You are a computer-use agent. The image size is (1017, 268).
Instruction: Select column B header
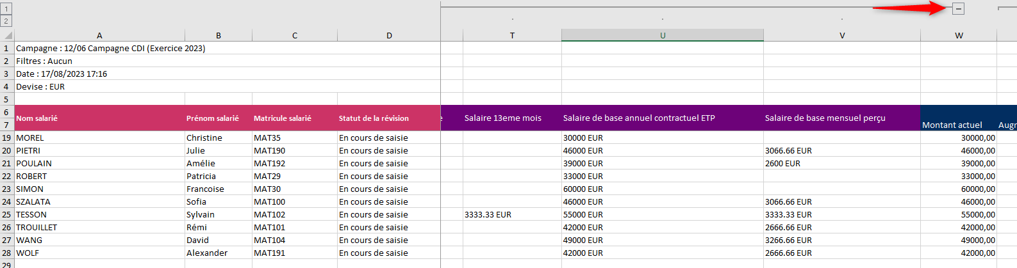(219, 36)
